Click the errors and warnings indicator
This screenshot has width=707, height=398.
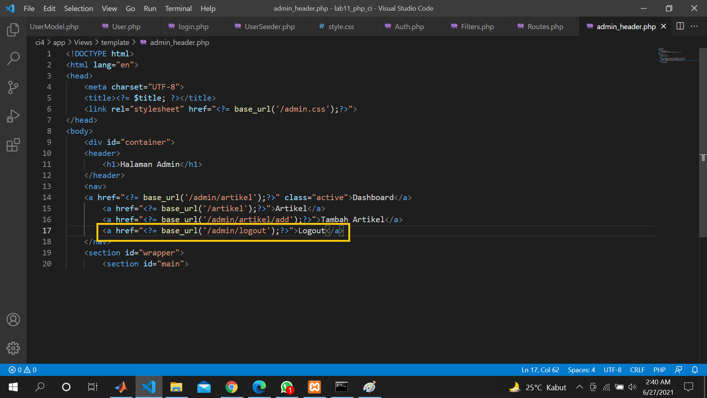(21, 370)
